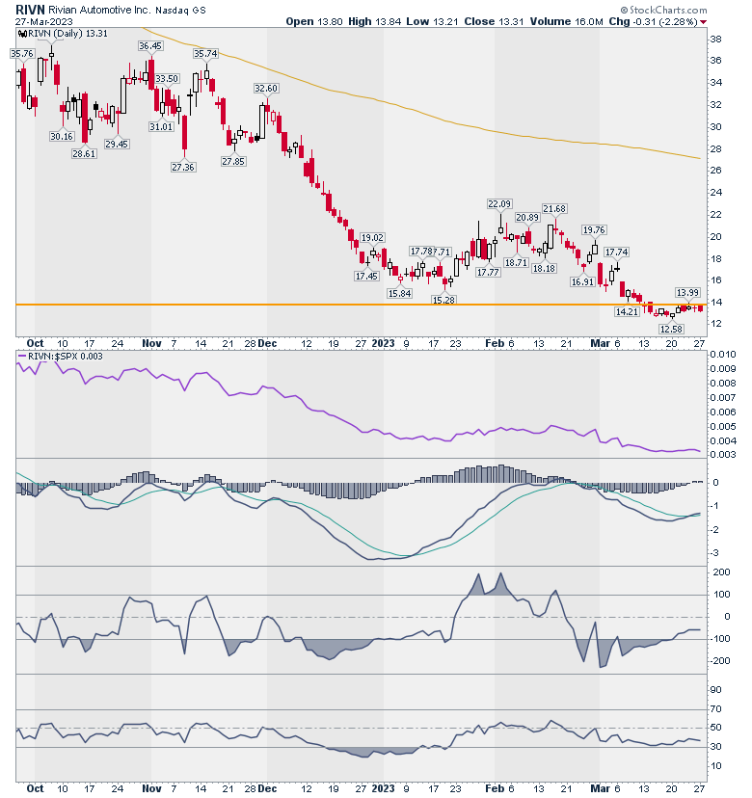Click the 17.77 low price label
752x798 pixels.
[488, 273]
